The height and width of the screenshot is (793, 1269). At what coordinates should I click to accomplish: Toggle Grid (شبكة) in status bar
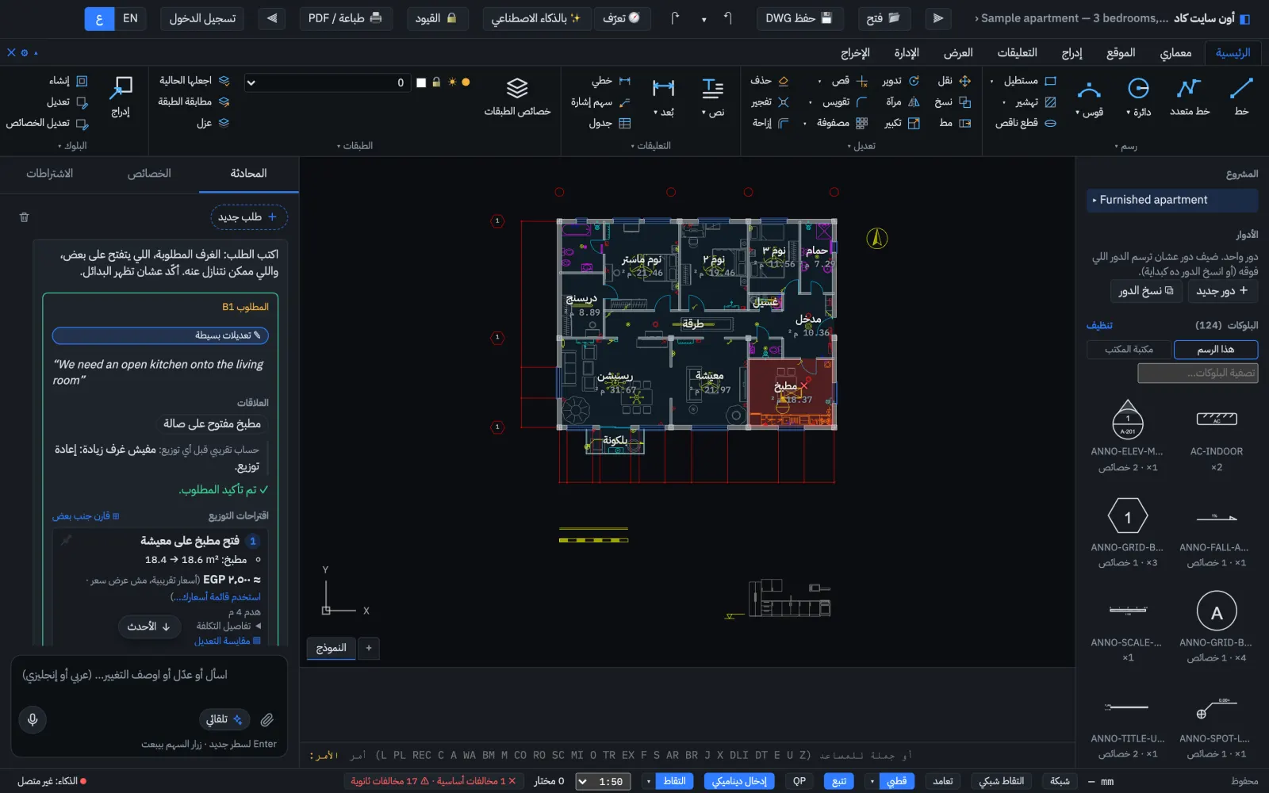click(x=1060, y=781)
